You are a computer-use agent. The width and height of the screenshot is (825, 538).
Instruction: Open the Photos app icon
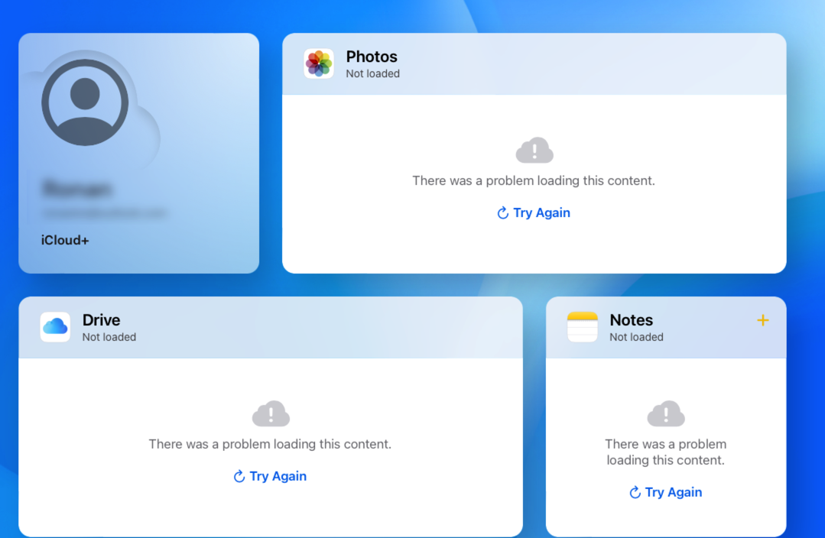click(319, 63)
